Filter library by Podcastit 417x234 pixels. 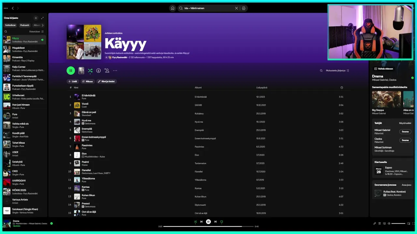(25, 25)
